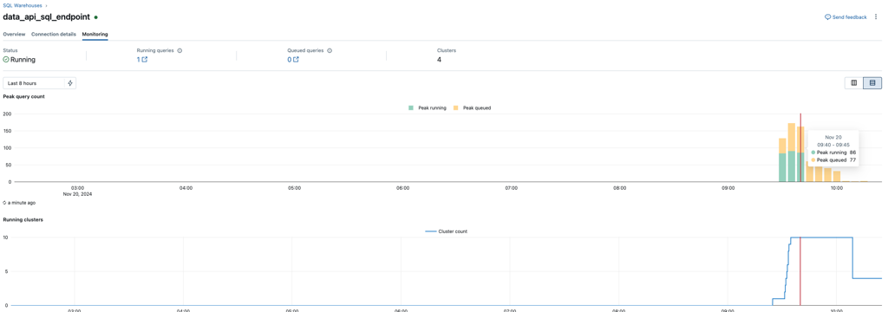This screenshot has height=312, width=888.
Task: Click the refresh icon beside 'a minute ago'
Action: (x=5, y=202)
